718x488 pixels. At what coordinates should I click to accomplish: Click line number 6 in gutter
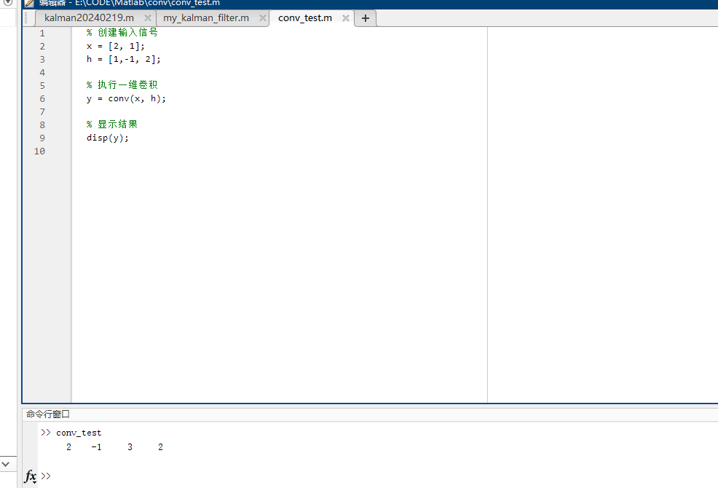(42, 99)
